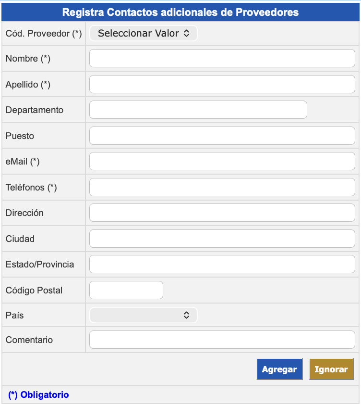Click the form title header bar
The width and height of the screenshot is (361, 406).
tap(180, 13)
